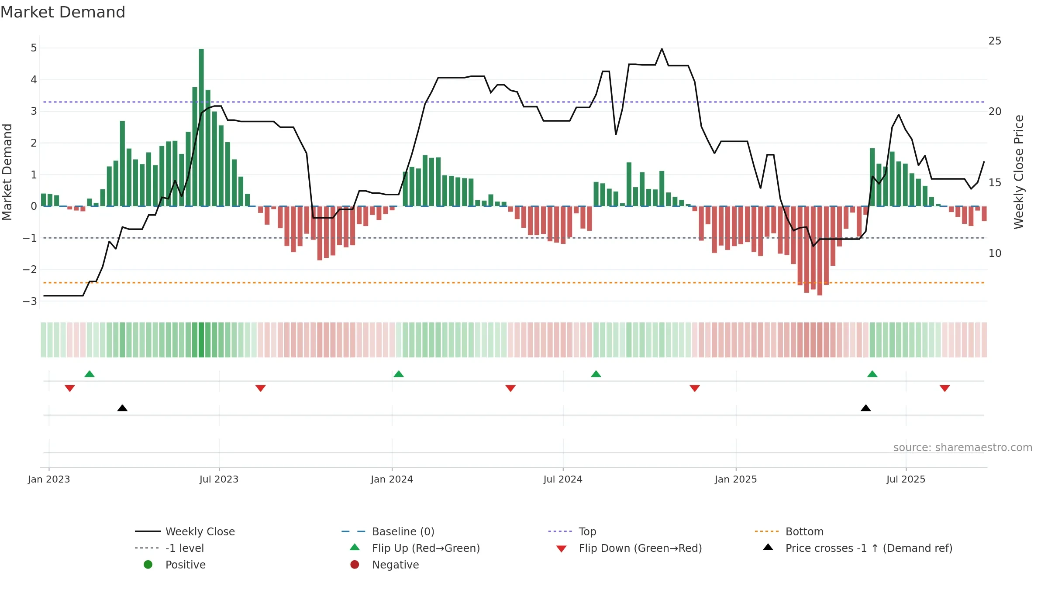Select the Flip Up marker after Jul 2024
This screenshot has width=1048, height=589.
point(596,374)
